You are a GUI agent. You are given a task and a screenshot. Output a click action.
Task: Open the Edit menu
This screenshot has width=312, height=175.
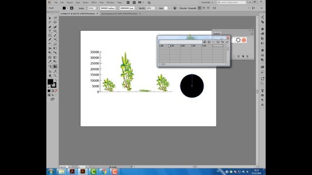62,2
